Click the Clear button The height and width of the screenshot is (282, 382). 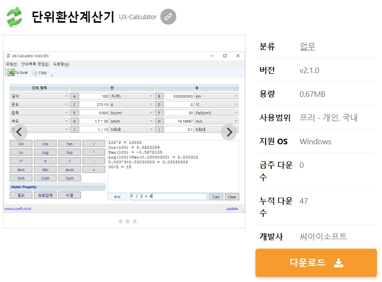[232, 197]
